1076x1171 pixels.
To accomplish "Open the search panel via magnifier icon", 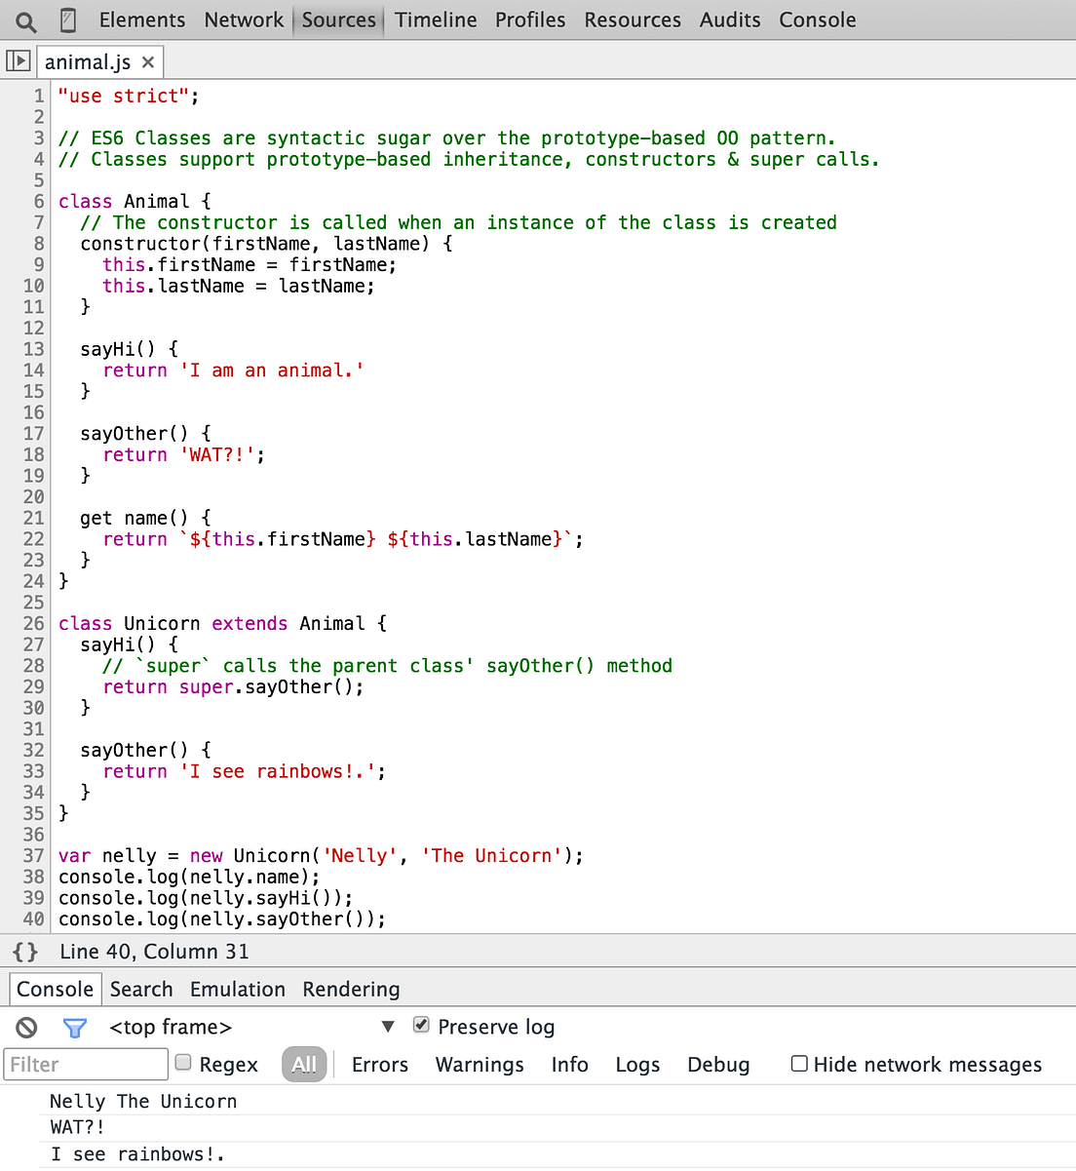I will tap(25, 20).
